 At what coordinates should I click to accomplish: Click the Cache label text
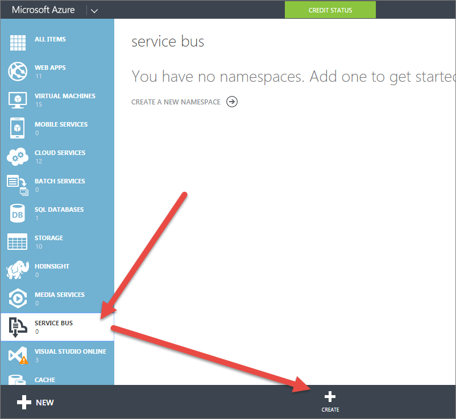[45, 380]
